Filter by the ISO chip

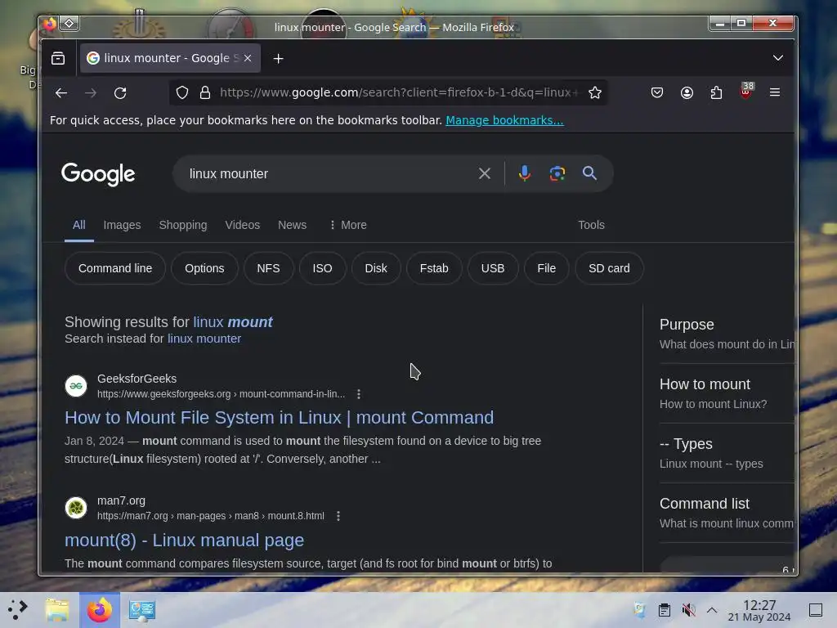[x=322, y=268]
